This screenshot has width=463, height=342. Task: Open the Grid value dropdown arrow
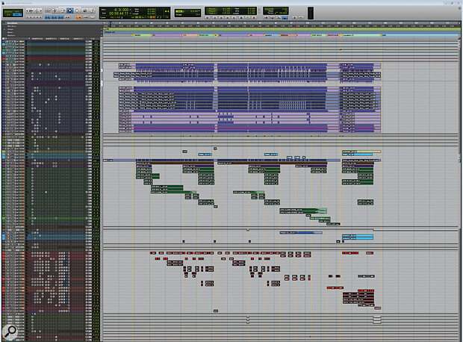click(x=199, y=11)
